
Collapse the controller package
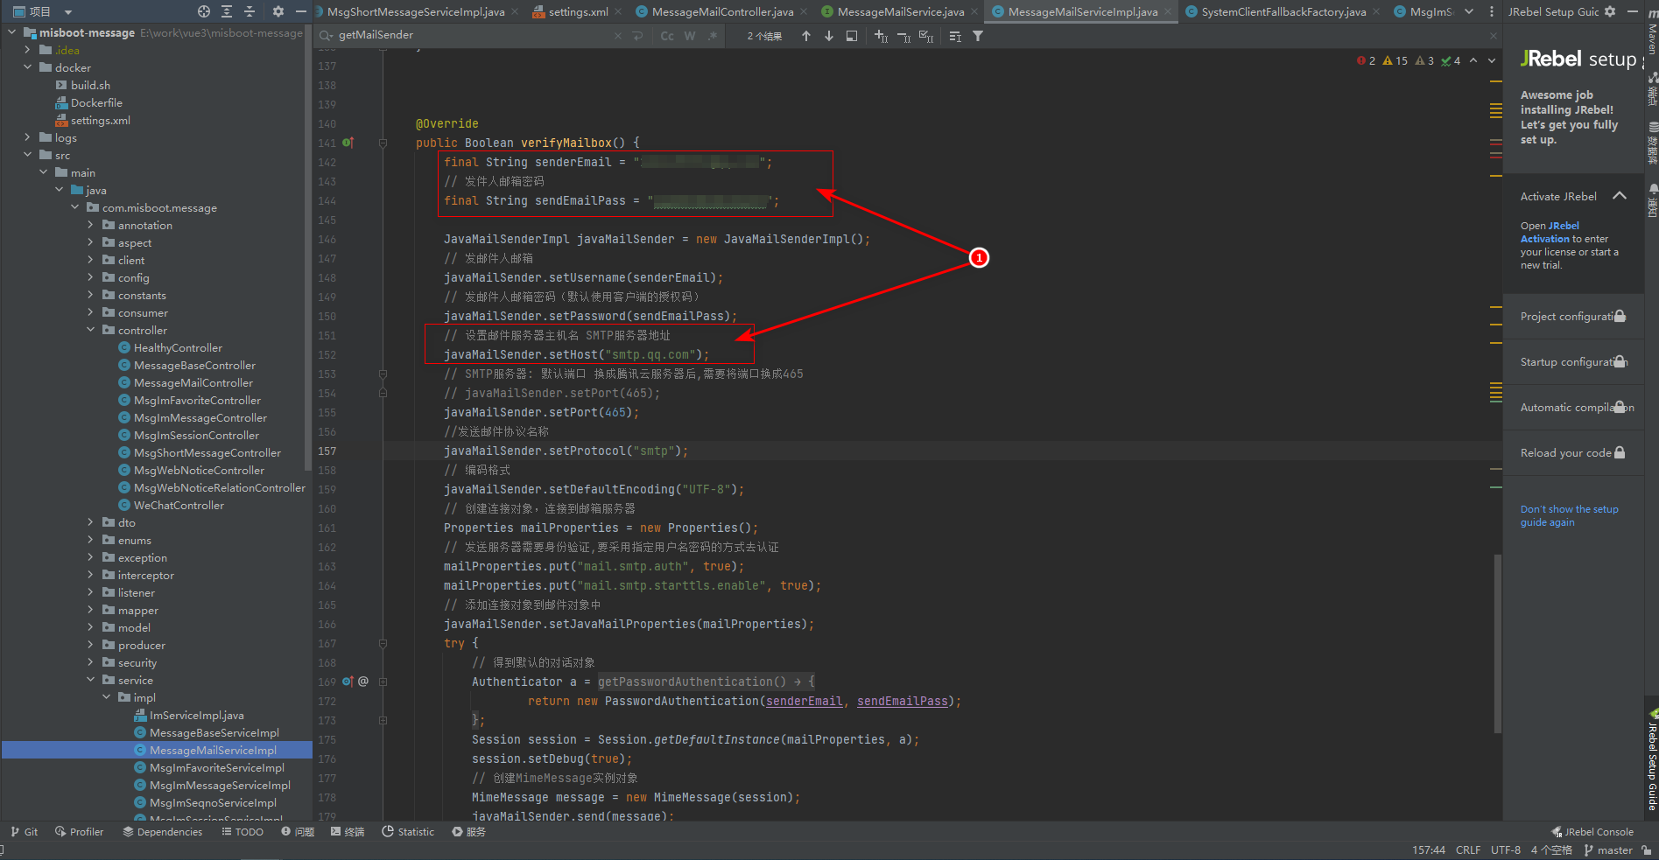(x=90, y=330)
